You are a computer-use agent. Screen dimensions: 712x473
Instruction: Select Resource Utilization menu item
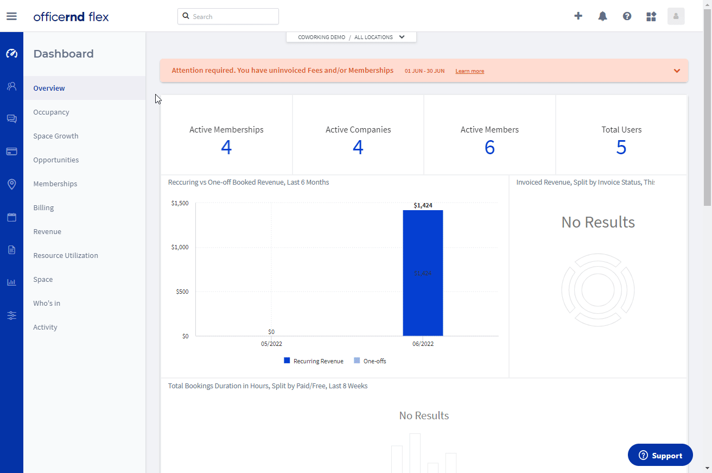coord(66,255)
